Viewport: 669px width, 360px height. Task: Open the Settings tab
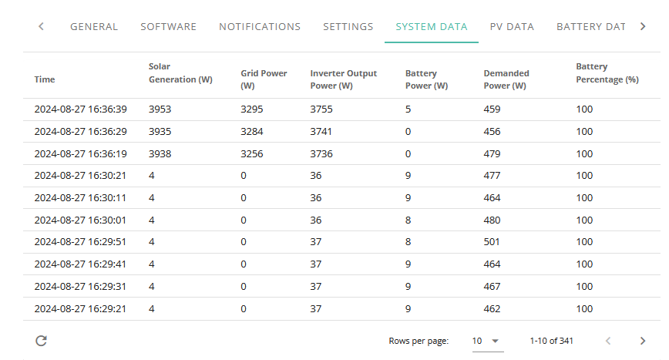pos(348,26)
